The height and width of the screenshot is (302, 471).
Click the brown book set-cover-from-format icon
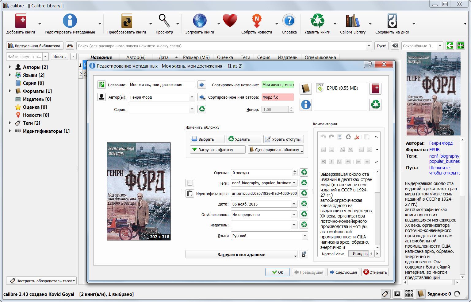pyautogui.click(x=306, y=88)
